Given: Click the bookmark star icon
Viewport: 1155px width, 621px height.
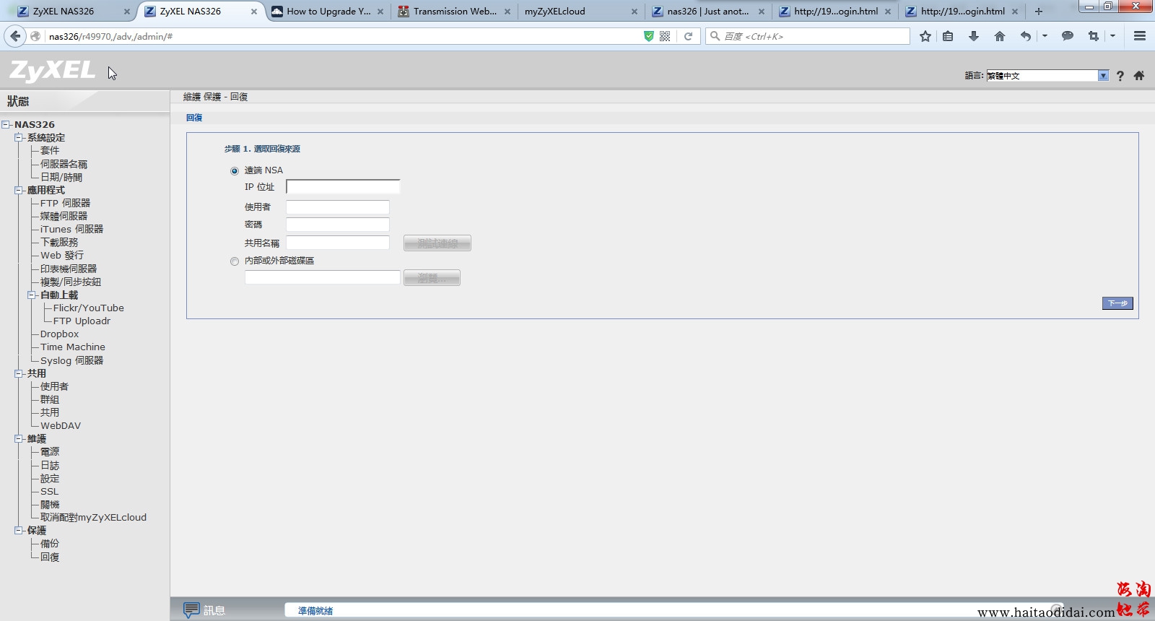Looking at the screenshot, I should (925, 36).
